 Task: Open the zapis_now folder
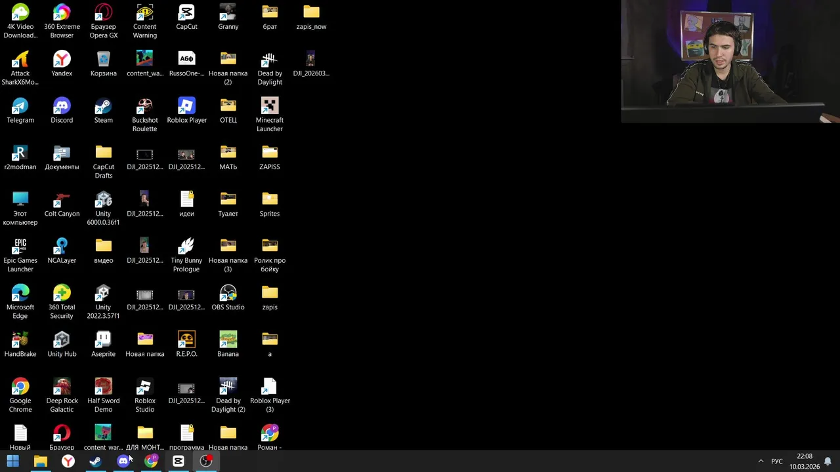(311, 17)
